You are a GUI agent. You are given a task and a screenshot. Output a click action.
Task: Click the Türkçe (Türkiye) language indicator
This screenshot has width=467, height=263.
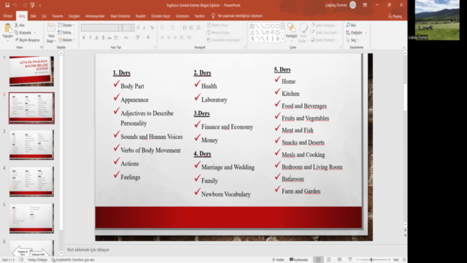[37, 260]
